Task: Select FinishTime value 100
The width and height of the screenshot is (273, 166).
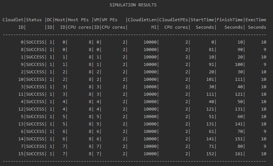Action: coord(239,64)
